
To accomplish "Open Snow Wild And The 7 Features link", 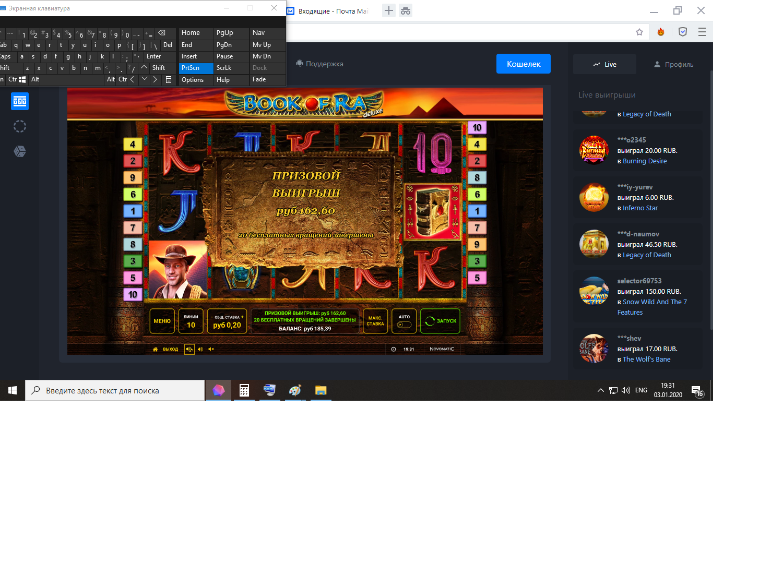I will [x=652, y=307].
